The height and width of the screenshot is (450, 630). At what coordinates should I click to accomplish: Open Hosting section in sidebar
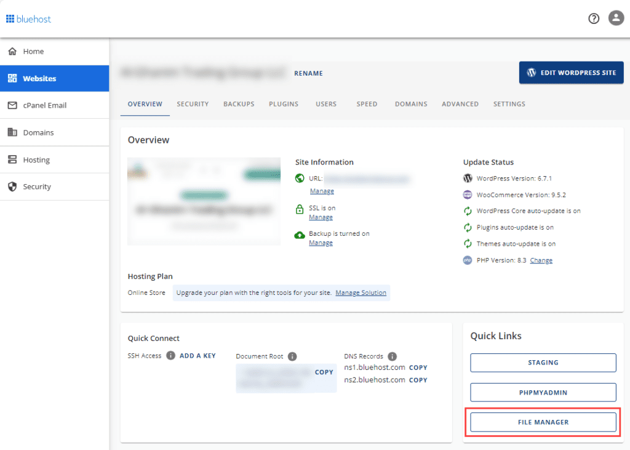(36, 159)
